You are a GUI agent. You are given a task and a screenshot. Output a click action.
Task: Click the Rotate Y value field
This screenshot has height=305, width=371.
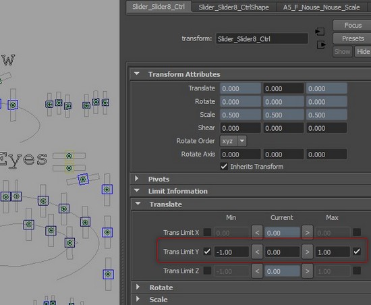coord(283,102)
